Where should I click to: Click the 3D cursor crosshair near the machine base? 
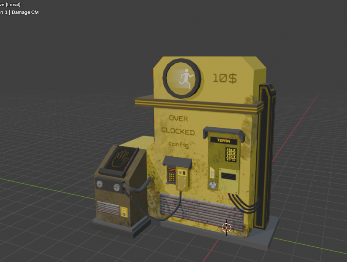pos(226,227)
